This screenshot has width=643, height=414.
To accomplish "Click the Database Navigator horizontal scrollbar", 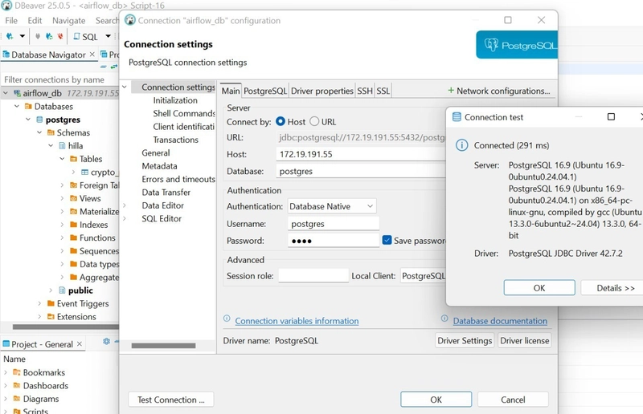I will (x=66, y=327).
